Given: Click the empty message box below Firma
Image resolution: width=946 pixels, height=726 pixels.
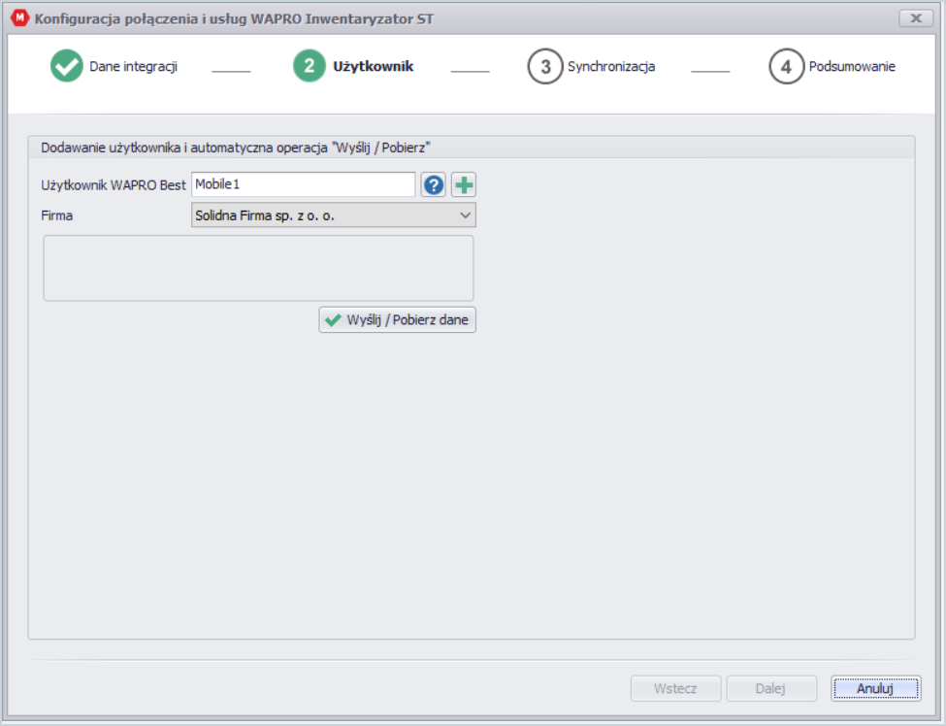Looking at the screenshot, I should tap(258, 268).
